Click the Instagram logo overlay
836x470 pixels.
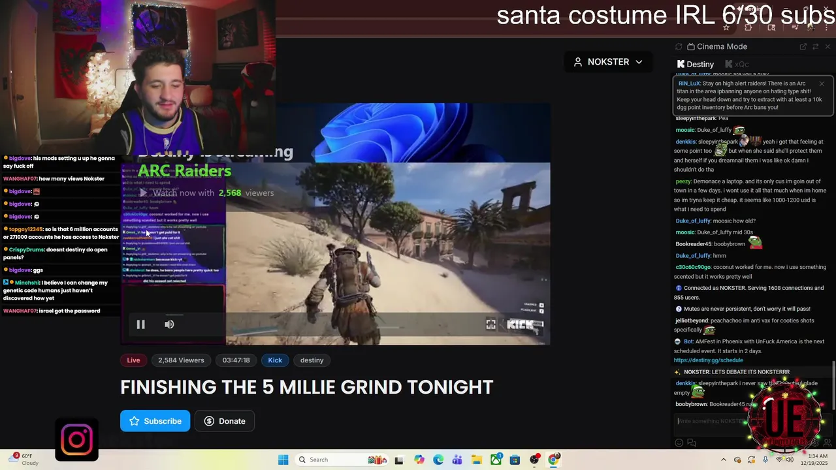pos(77,440)
